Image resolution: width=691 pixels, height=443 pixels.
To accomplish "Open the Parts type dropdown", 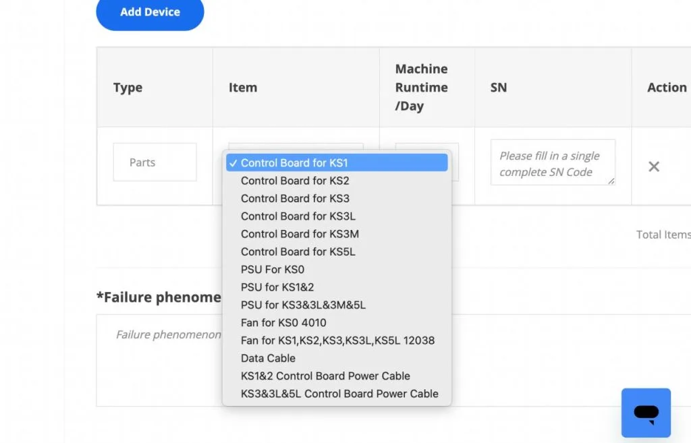I will [x=155, y=163].
